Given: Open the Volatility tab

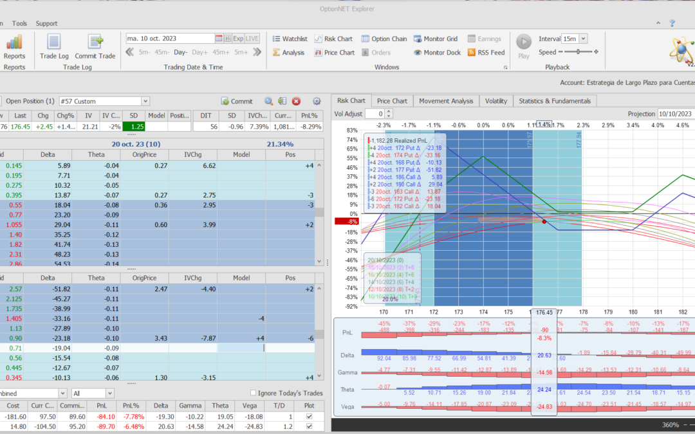Looking at the screenshot, I should point(496,101).
